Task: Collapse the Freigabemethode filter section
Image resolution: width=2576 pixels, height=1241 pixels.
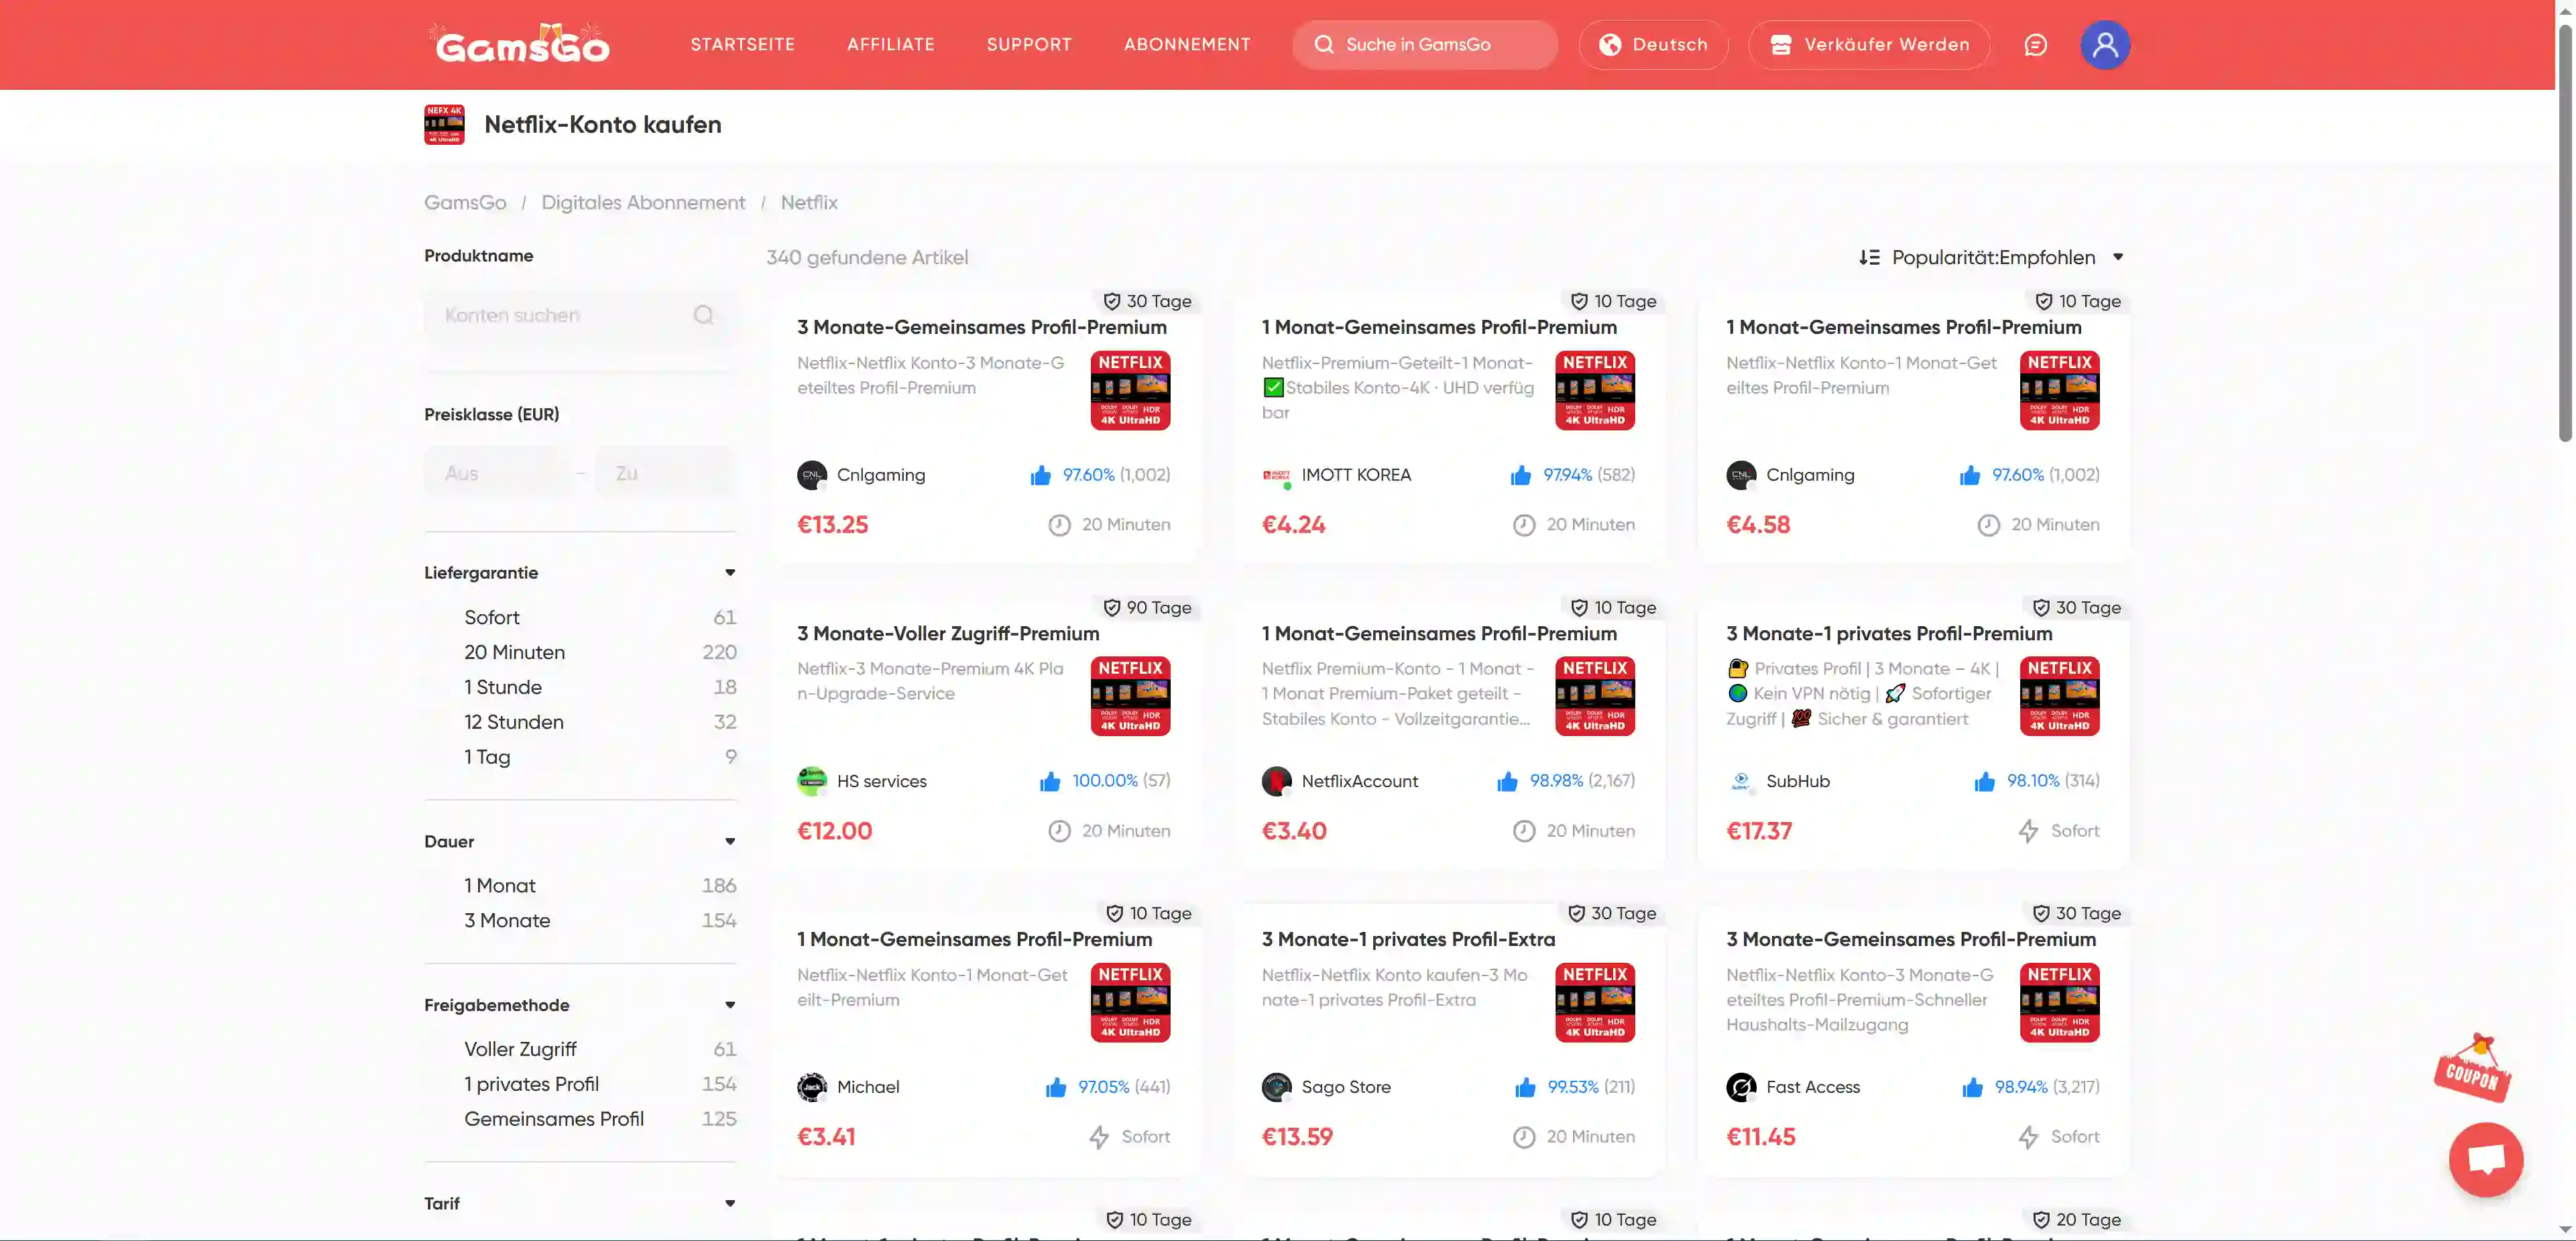Action: [x=730, y=1005]
